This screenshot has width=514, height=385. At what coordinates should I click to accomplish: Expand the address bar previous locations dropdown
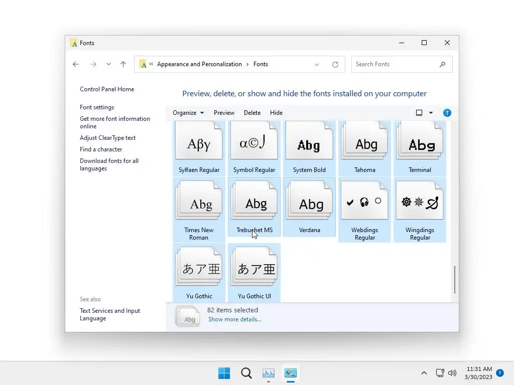pyautogui.click(x=317, y=65)
